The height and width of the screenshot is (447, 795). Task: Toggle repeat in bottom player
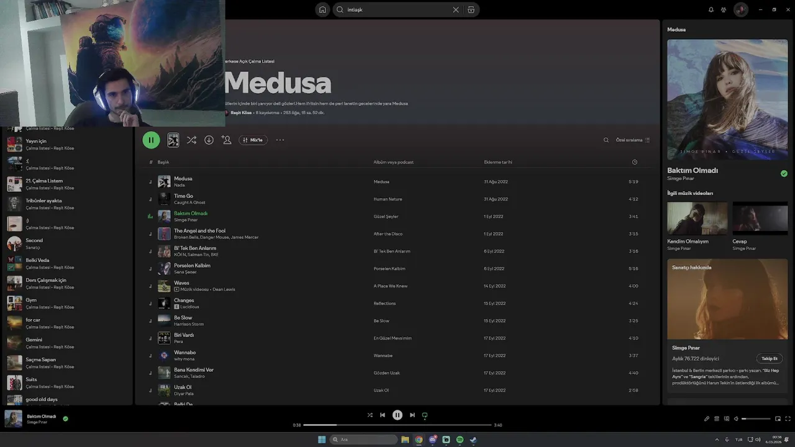[425, 415]
